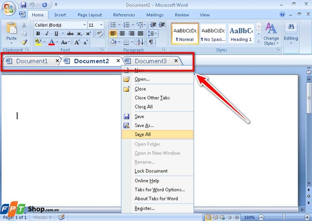Cut selection with scissors icon
The height and width of the screenshot is (221, 312).
24,25
